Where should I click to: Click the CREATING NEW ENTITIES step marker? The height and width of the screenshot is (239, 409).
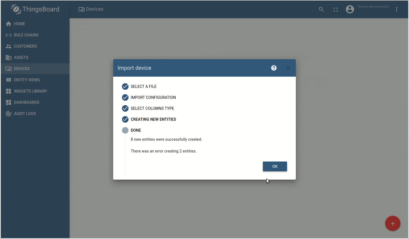click(x=125, y=119)
